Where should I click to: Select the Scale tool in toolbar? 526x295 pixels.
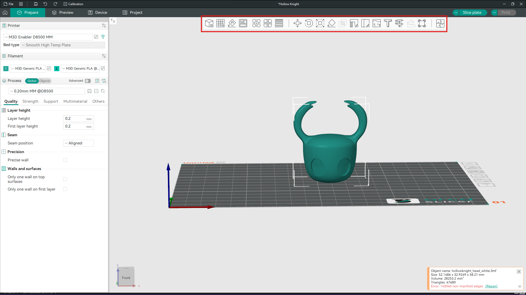pyautogui.click(x=320, y=23)
